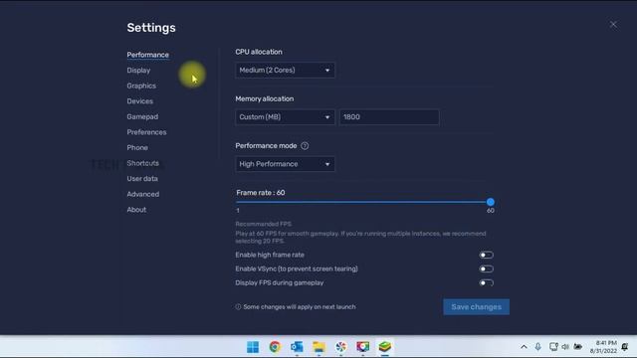Click the Performance mode help icon
Viewport: 637px width, 358px height.
point(305,146)
